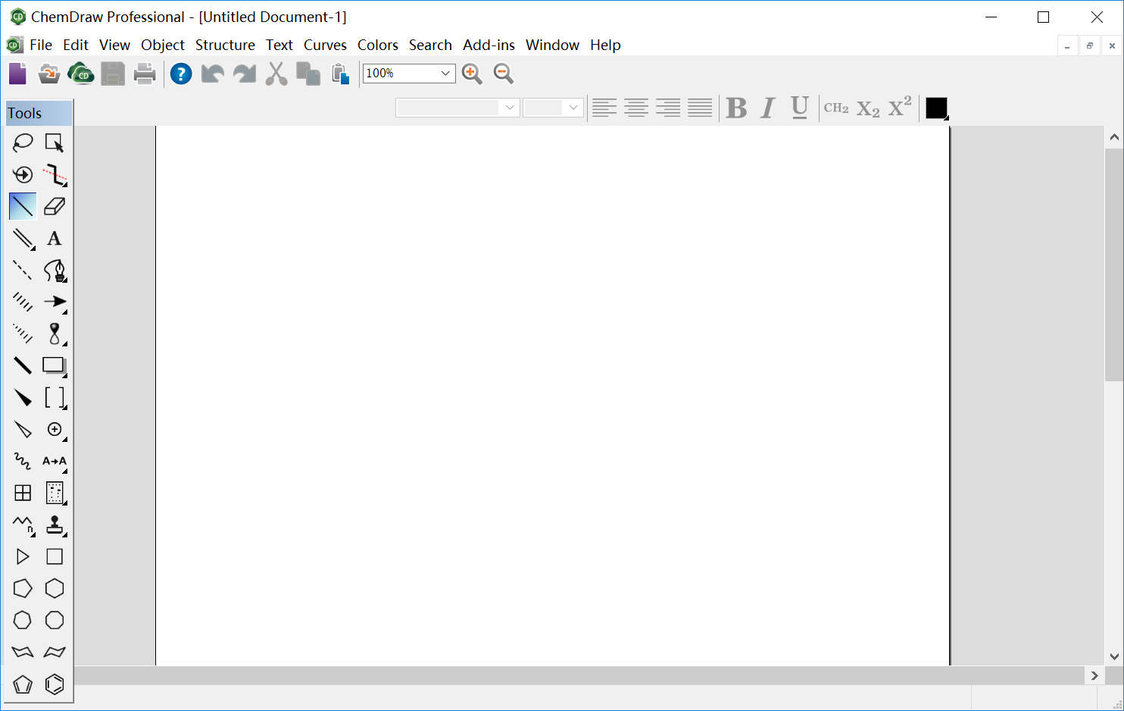Select the Acyclic chain tool
1124x711 pixels.
click(23, 525)
